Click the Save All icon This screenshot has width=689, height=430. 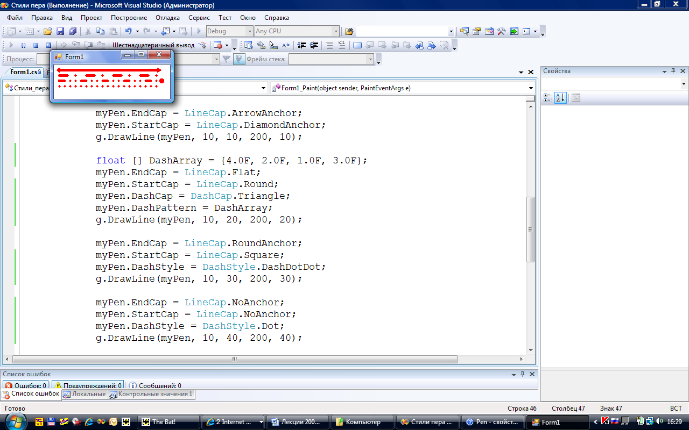click(72, 31)
